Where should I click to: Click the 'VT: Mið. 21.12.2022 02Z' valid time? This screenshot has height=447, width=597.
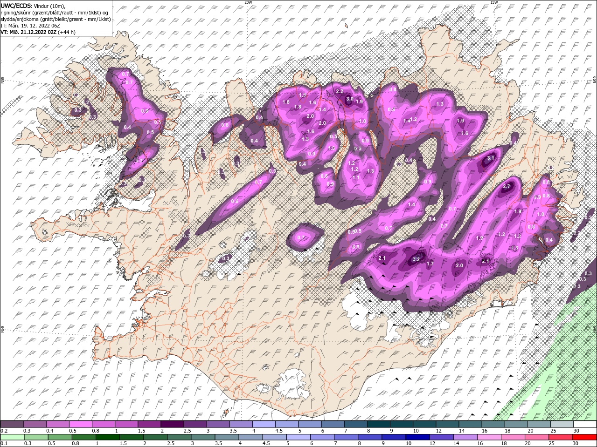(28, 32)
